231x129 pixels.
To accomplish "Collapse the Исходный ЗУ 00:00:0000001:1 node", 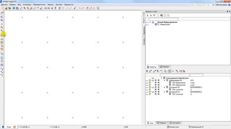I will pos(165,87).
